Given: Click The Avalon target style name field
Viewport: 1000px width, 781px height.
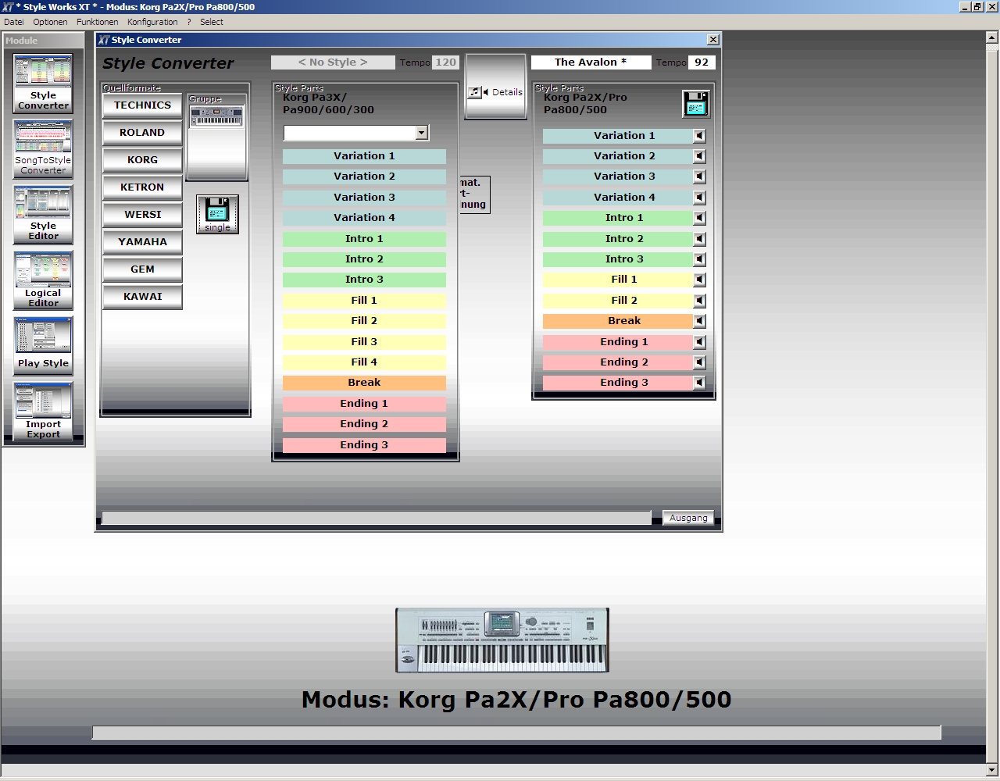Looking at the screenshot, I should pos(591,62).
